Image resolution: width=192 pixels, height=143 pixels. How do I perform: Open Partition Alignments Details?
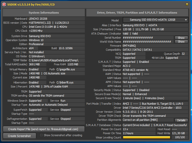pyautogui.click(x=181, y=120)
